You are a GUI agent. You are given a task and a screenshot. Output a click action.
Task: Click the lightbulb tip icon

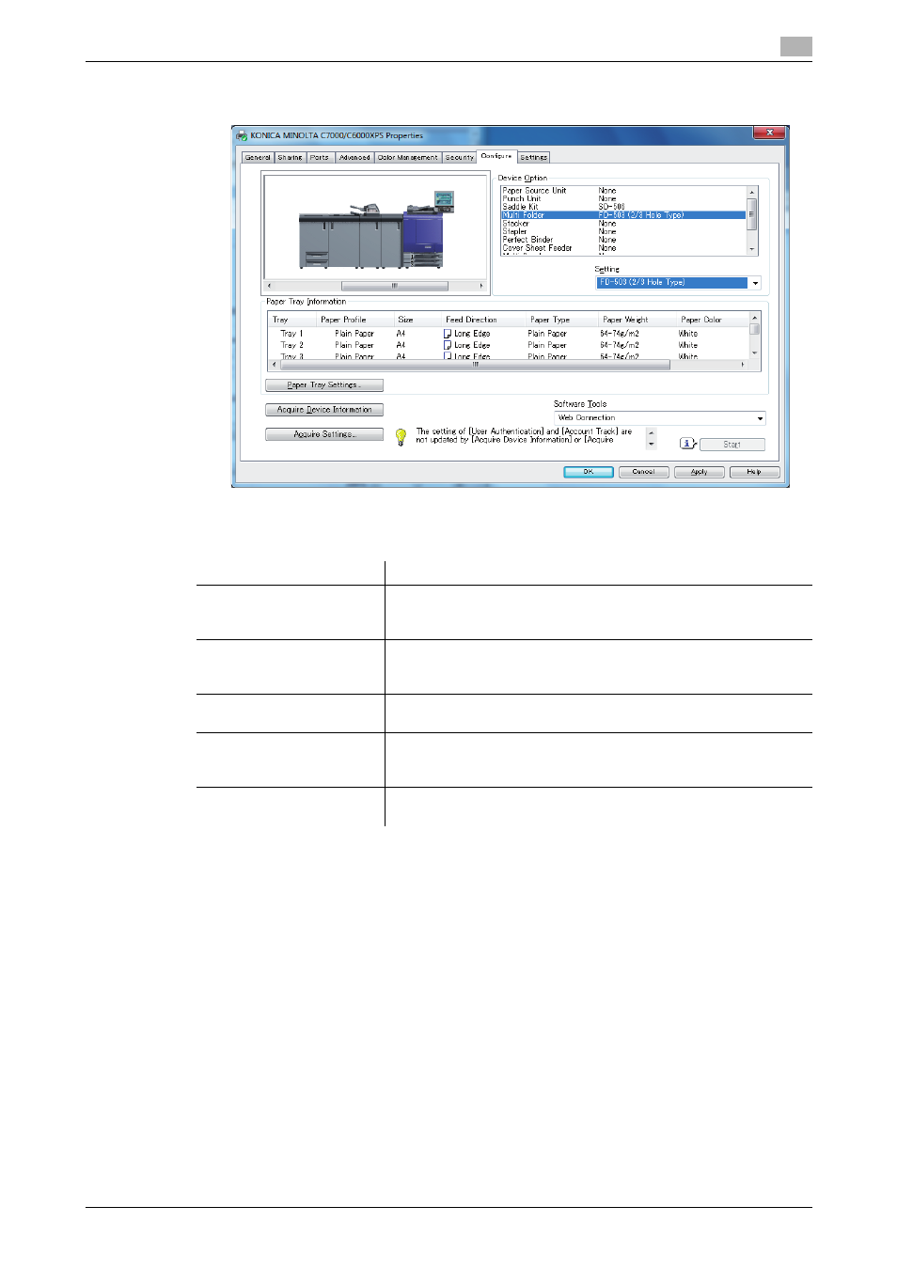401,436
